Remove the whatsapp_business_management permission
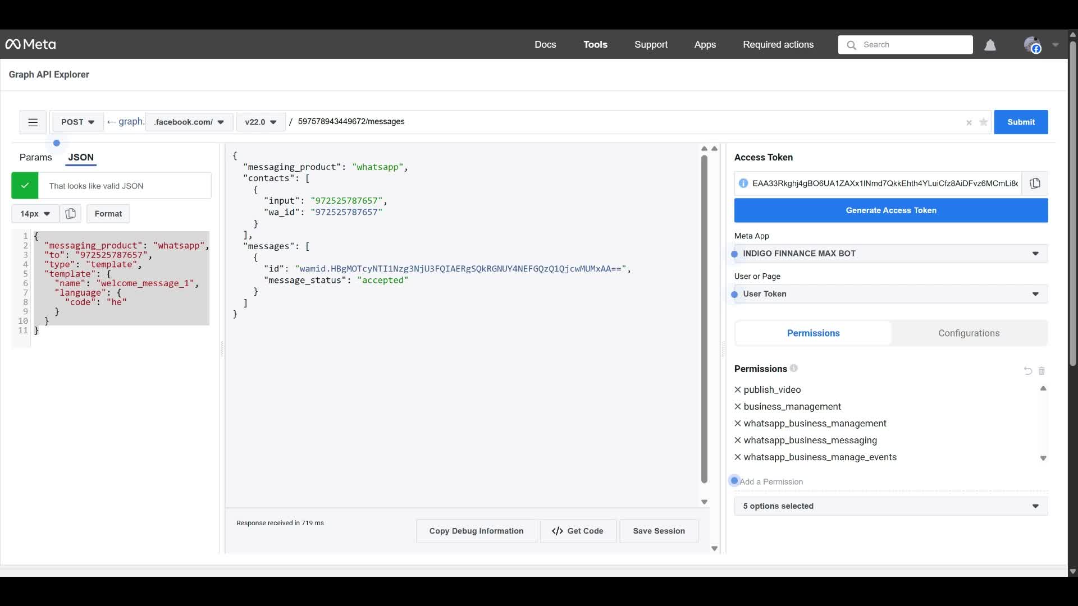The height and width of the screenshot is (606, 1078). (x=738, y=423)
